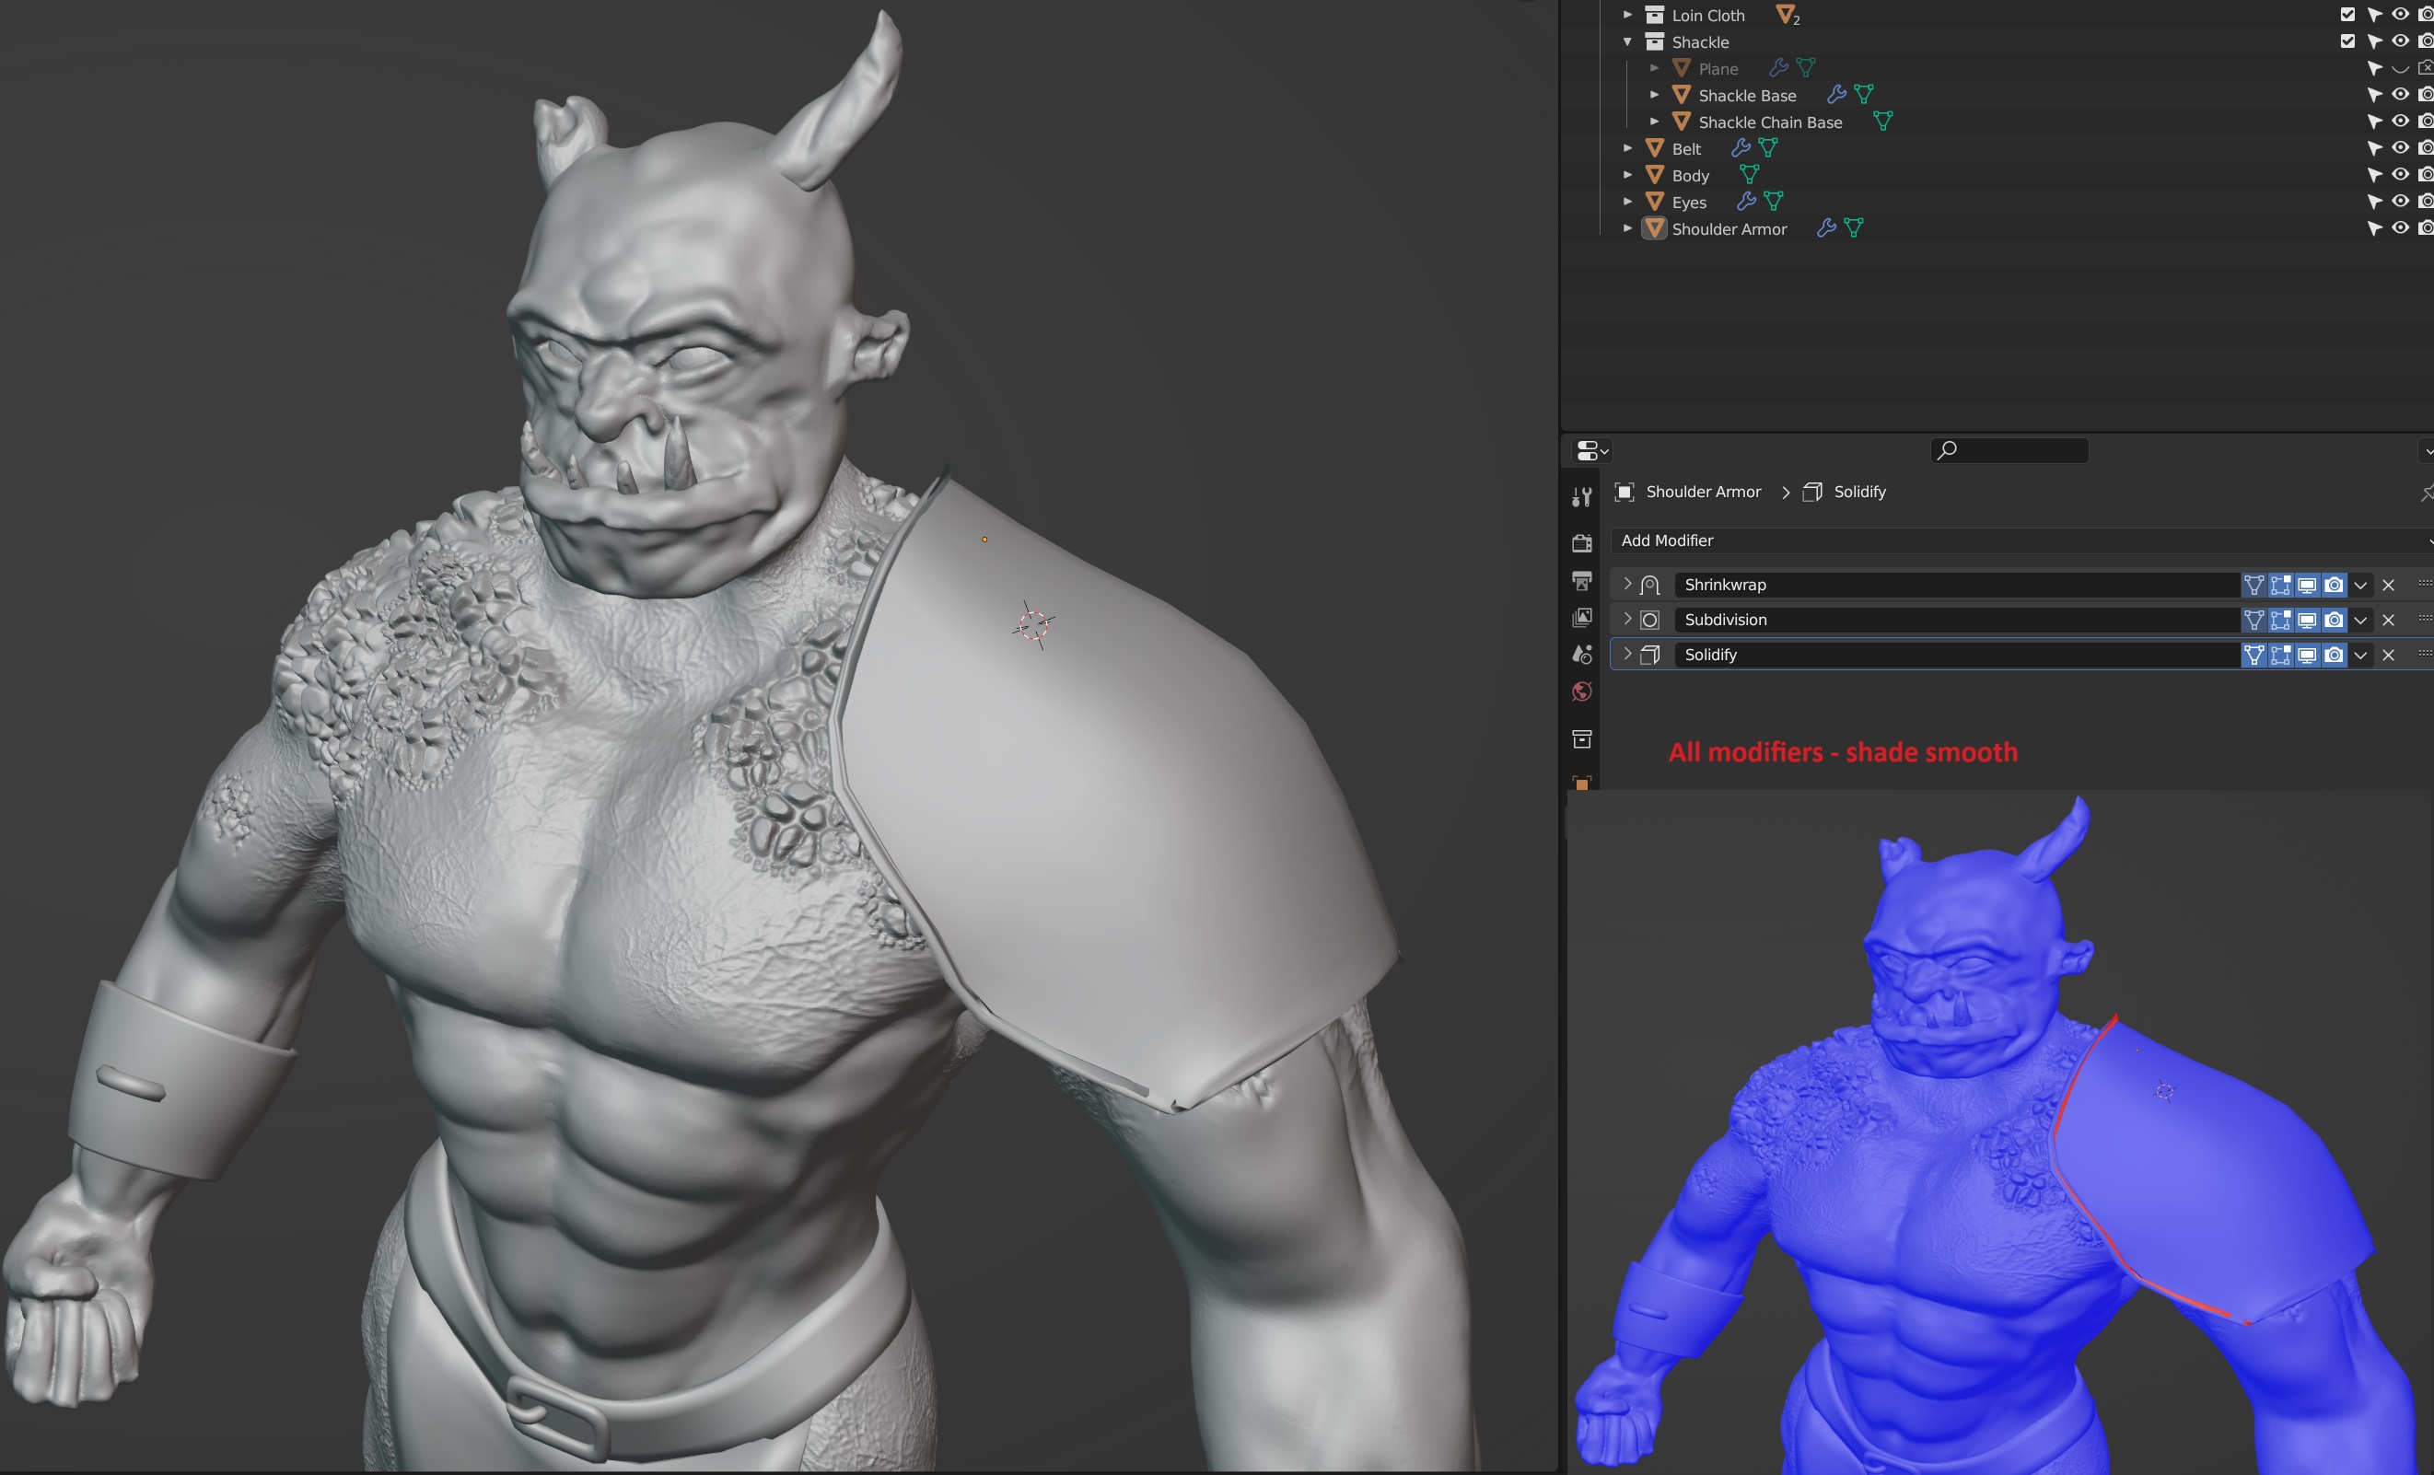This screenshot has height=1475, width=2434.
Task: Open Shrinkwrap modifier extra options dropdown
Action: (2360, 585)
